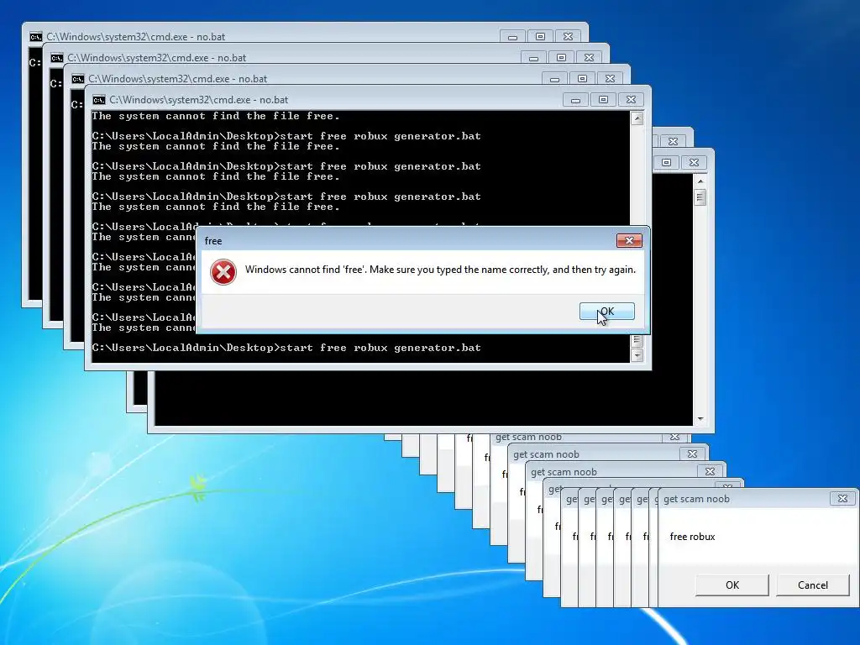The height and width of the screenshot is (645, 860).
Task: Maximize the untitled black console window at right
Action: [666, 162]
